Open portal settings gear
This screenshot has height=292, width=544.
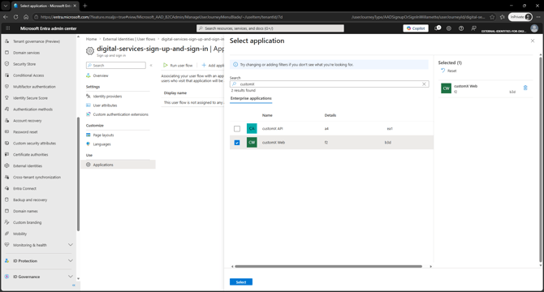[x=449, y=28]
